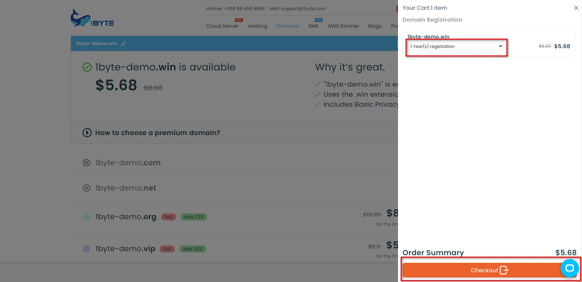Click the '1byte-demo.win is available' heading

point(165,67)
